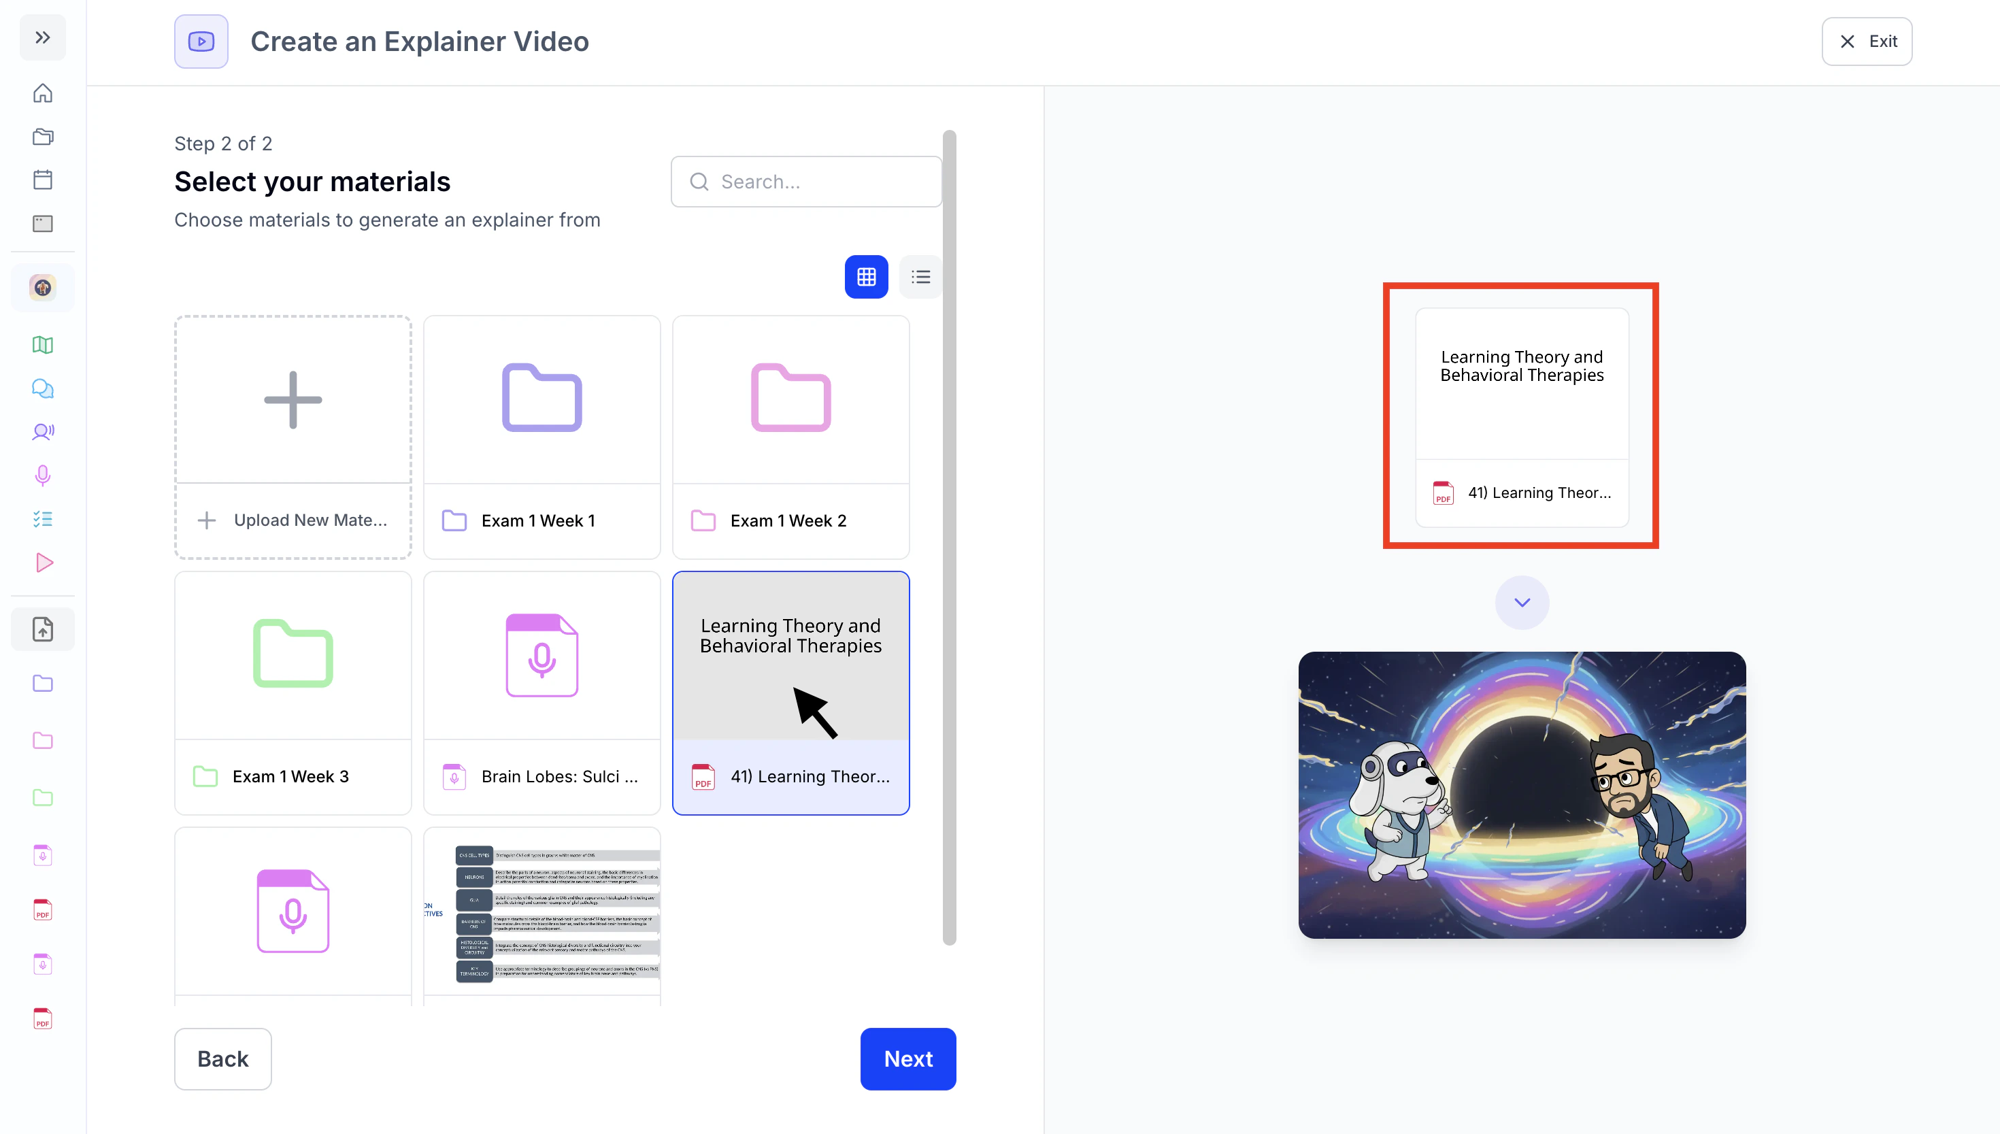
Task: Click the selected Learning Theory preview card
Action: 1522,418
